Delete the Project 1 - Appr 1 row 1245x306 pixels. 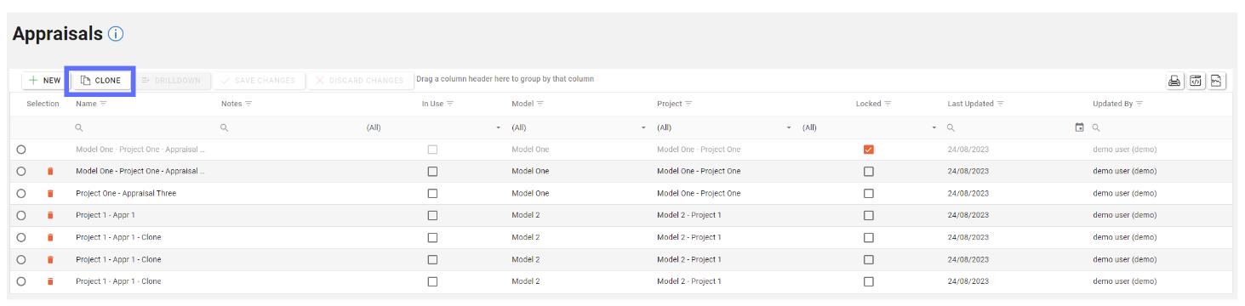coord(50,215)
